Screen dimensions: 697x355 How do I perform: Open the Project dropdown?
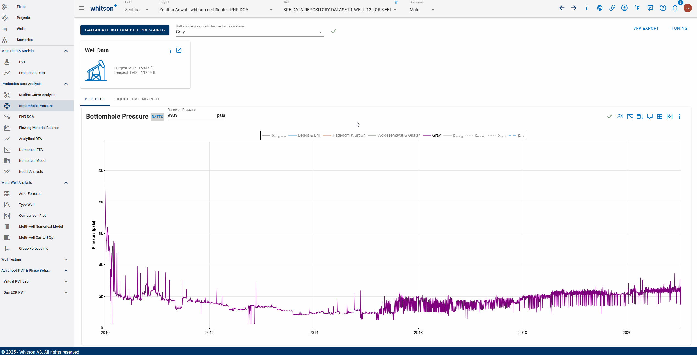216,10
